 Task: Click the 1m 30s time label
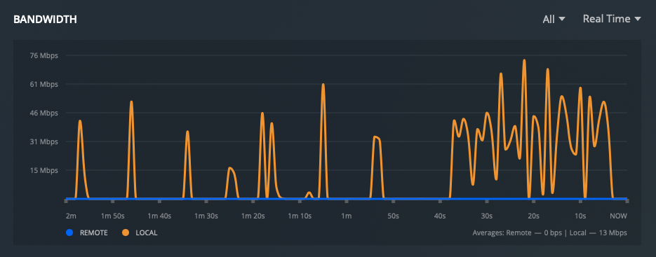point(206,216)
